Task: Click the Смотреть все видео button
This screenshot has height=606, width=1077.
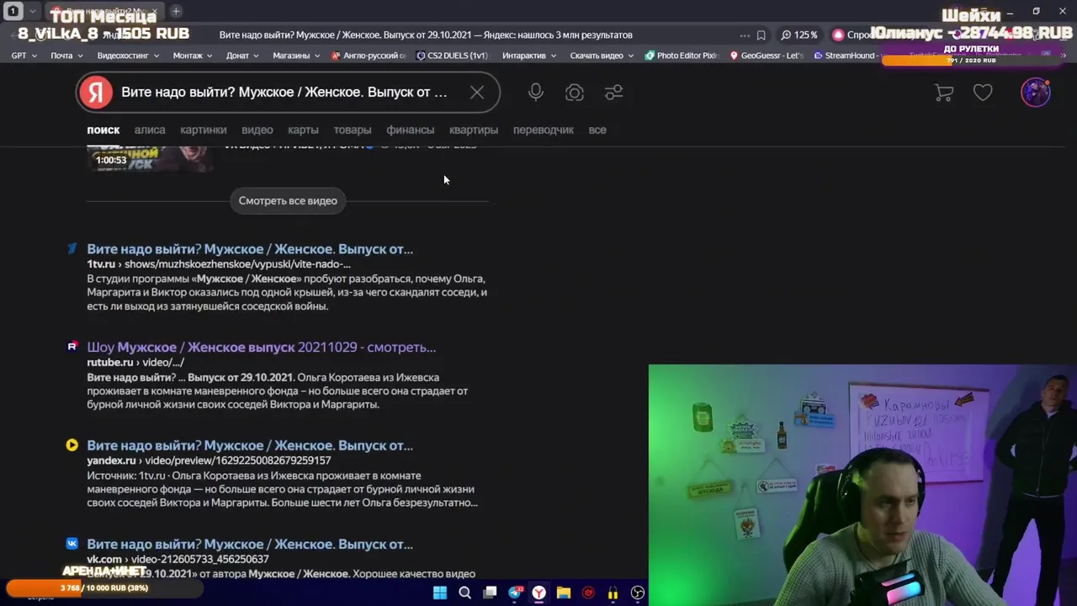Action: [x=288, y=200]
